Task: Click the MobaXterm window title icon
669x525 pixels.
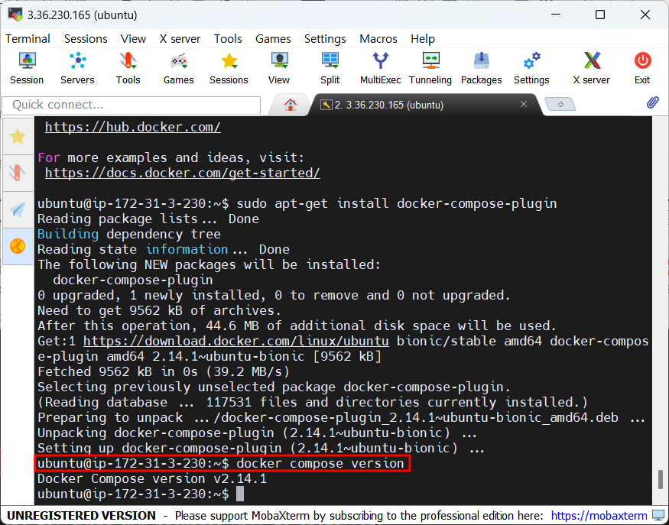Action: [x=15, y=15]
